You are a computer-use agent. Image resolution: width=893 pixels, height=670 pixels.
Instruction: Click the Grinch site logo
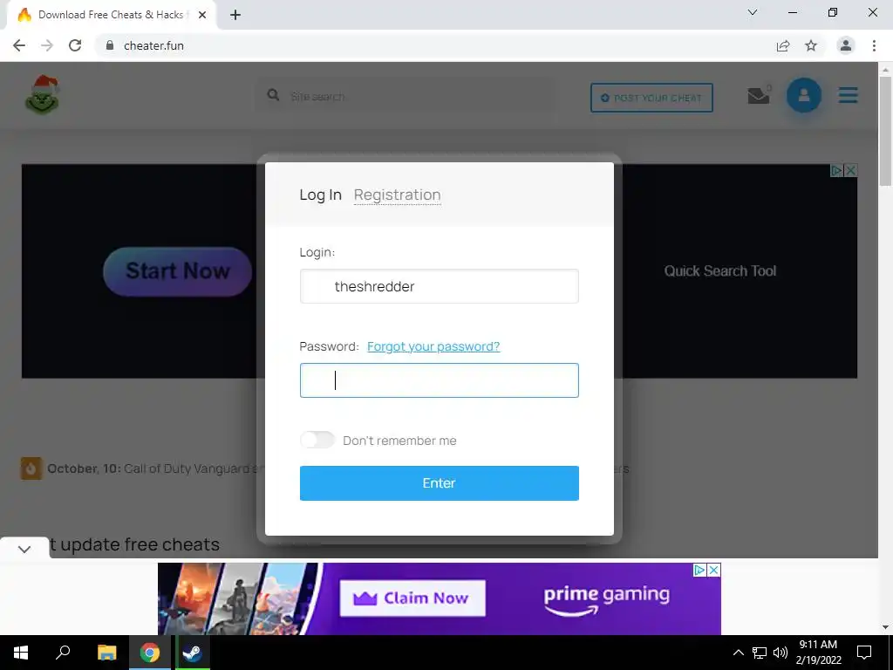[x=42, y=94]
